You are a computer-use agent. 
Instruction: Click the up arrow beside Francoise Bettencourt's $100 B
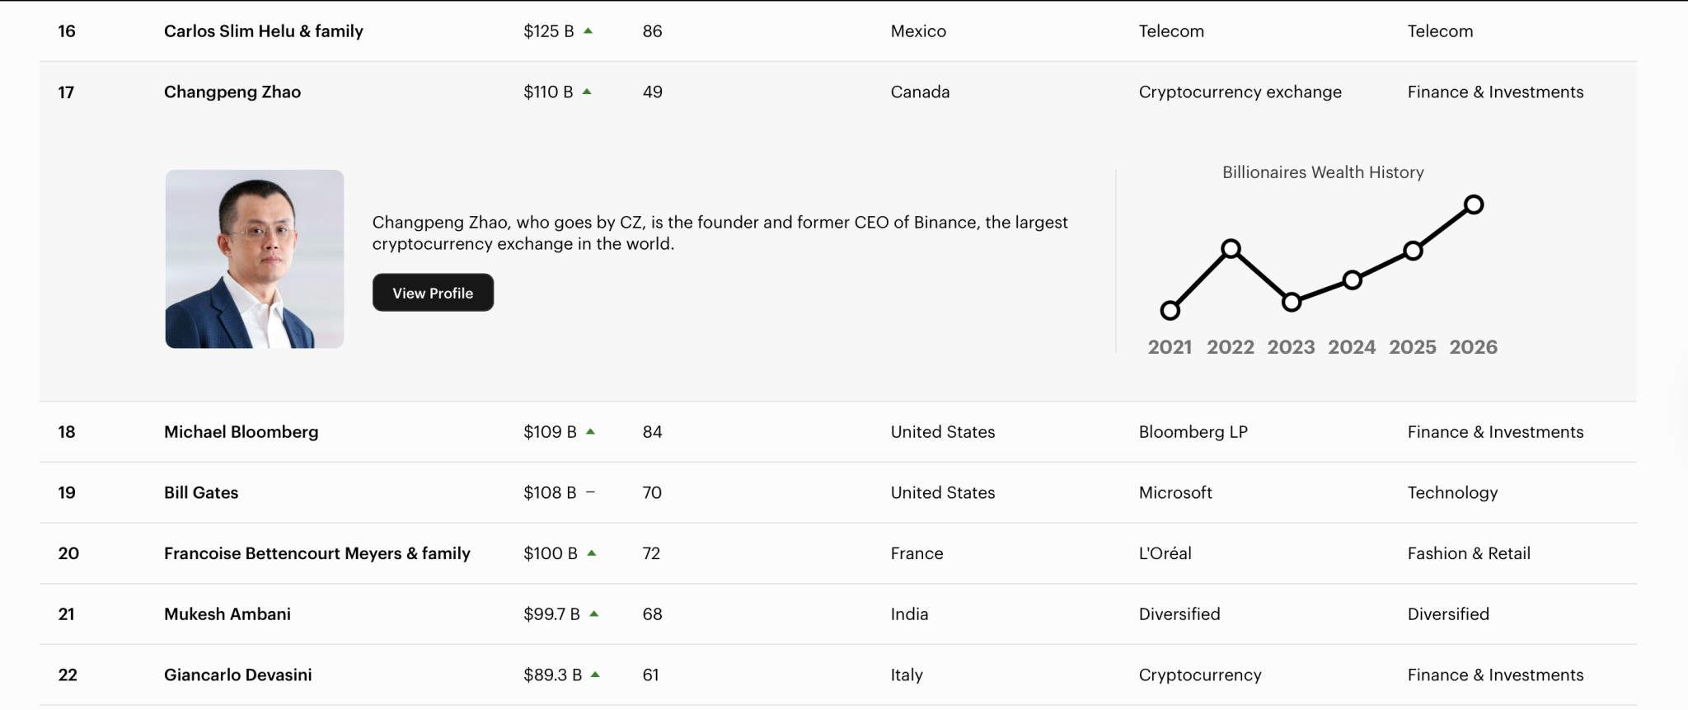point(590,553)
